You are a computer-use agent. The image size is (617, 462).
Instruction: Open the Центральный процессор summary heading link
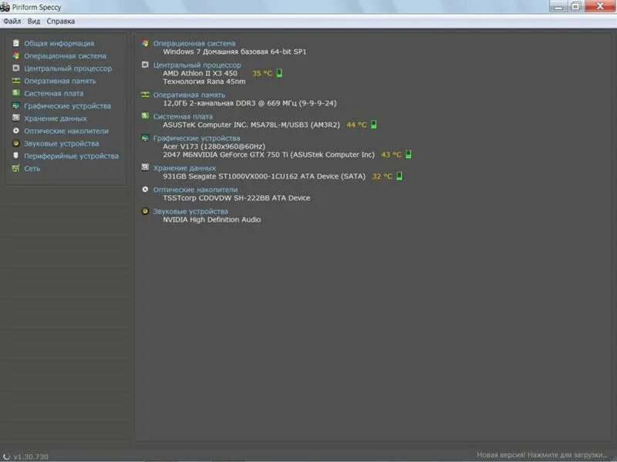[197, 65]
